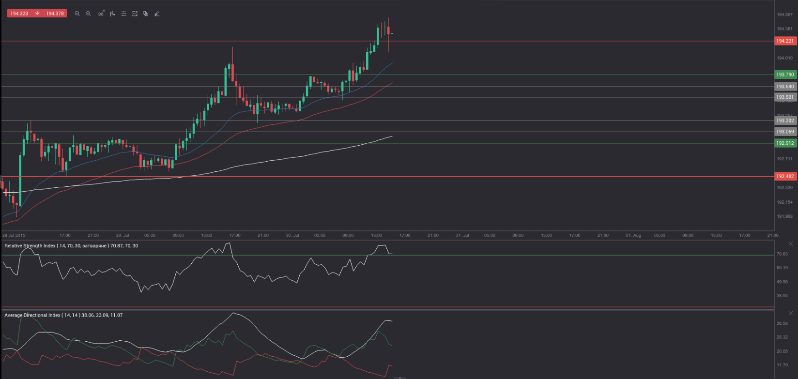Screen dimensions: 798x379
Task: Click the gray 193.640 level marker
Action: [785, 87]
